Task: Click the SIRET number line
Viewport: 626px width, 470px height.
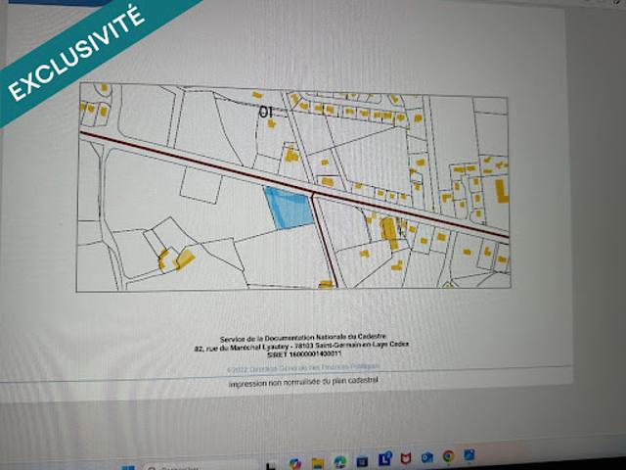Action: 304,354
